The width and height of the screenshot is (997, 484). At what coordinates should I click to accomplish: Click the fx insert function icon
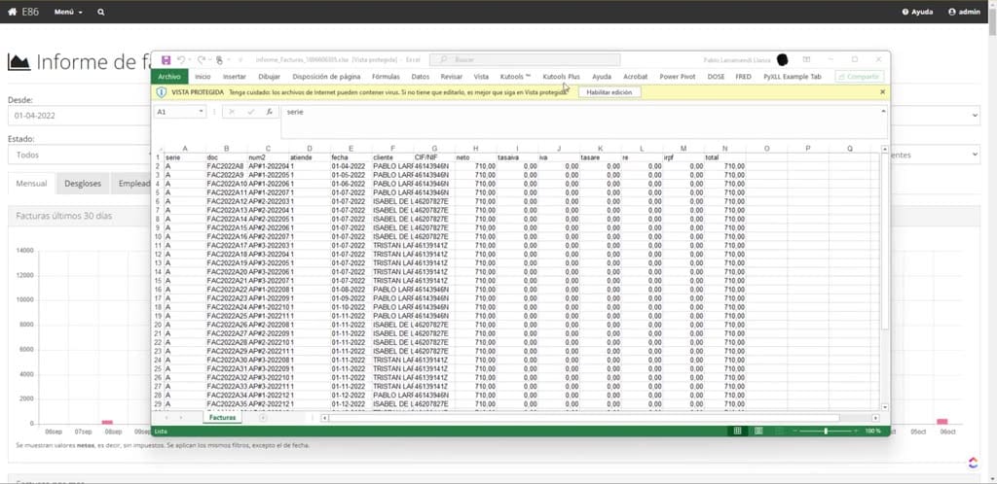[270, 112]
